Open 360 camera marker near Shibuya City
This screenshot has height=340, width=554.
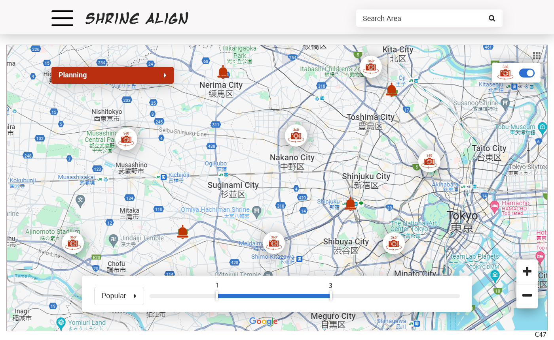click(x=393, y=244)
